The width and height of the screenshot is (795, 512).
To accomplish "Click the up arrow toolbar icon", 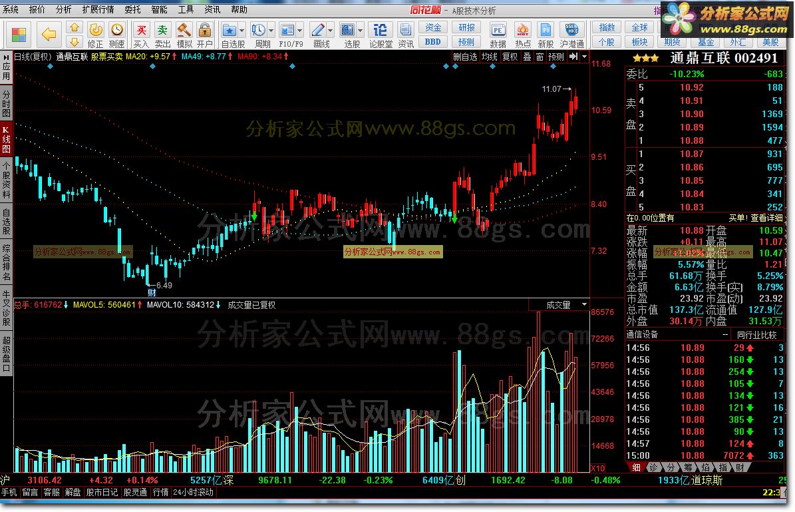I will pyautogui.click(x=75, y=28).
